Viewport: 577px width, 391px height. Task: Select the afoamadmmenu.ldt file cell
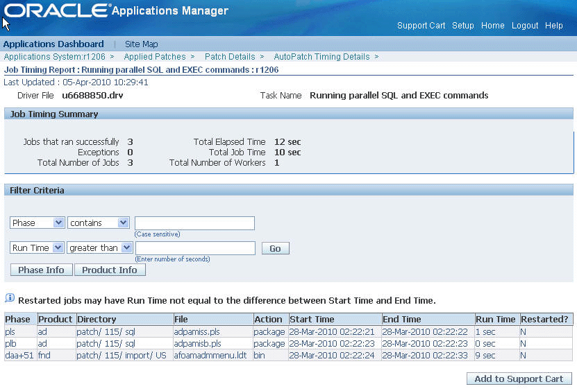(x=213, y=356)
